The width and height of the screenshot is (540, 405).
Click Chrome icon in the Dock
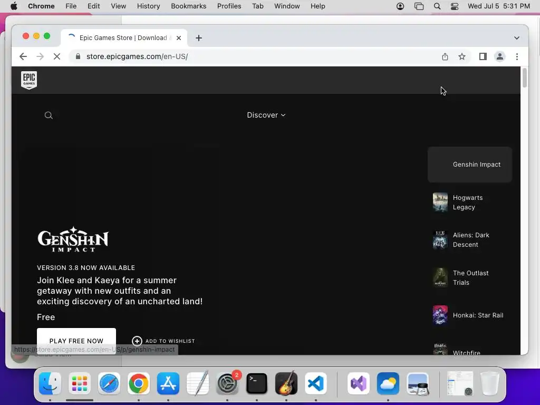tap(139, 383)
